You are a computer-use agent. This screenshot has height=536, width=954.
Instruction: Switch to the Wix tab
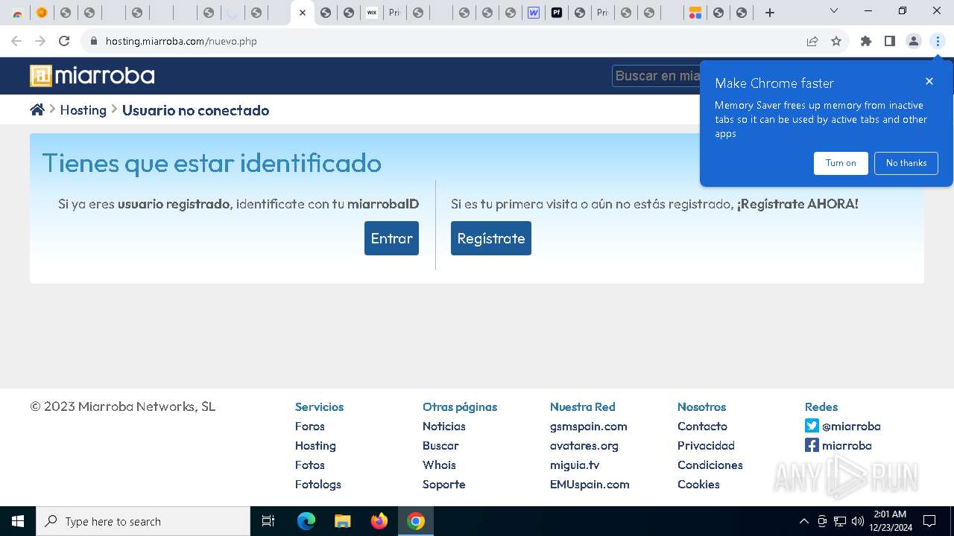[x=372, y=13]
